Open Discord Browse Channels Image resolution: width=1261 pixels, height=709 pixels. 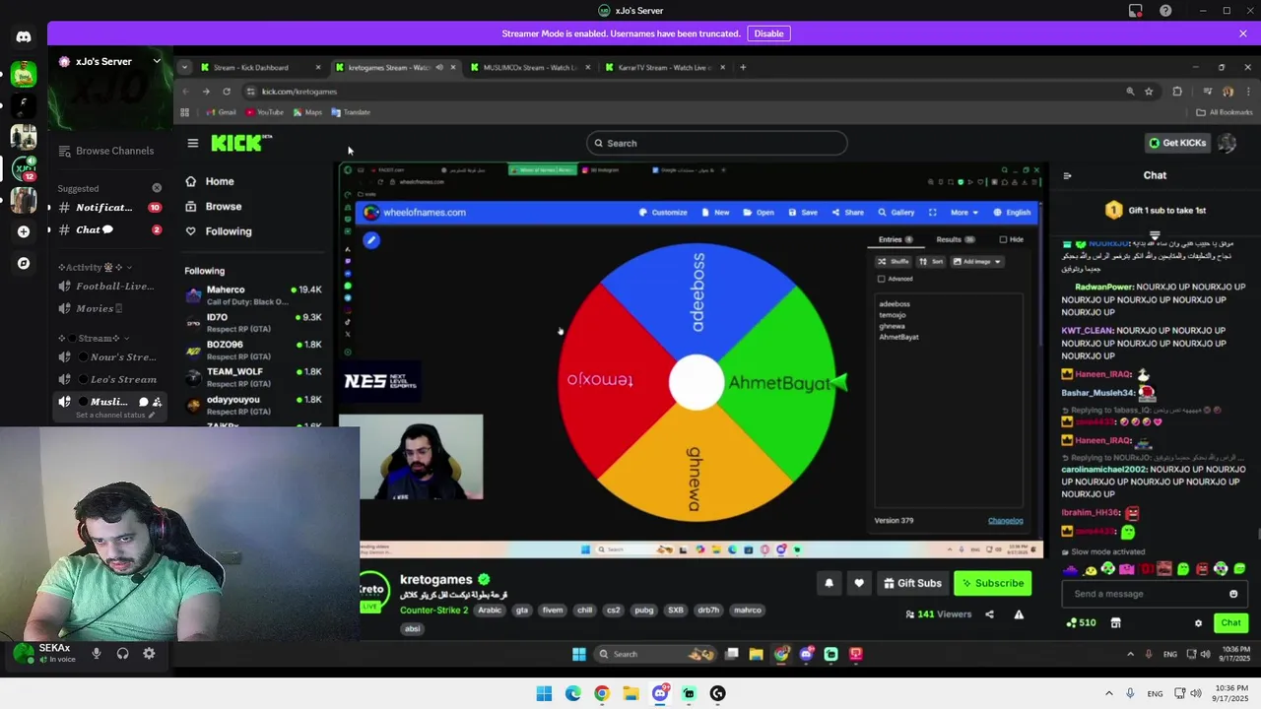(x=105, y=151)
